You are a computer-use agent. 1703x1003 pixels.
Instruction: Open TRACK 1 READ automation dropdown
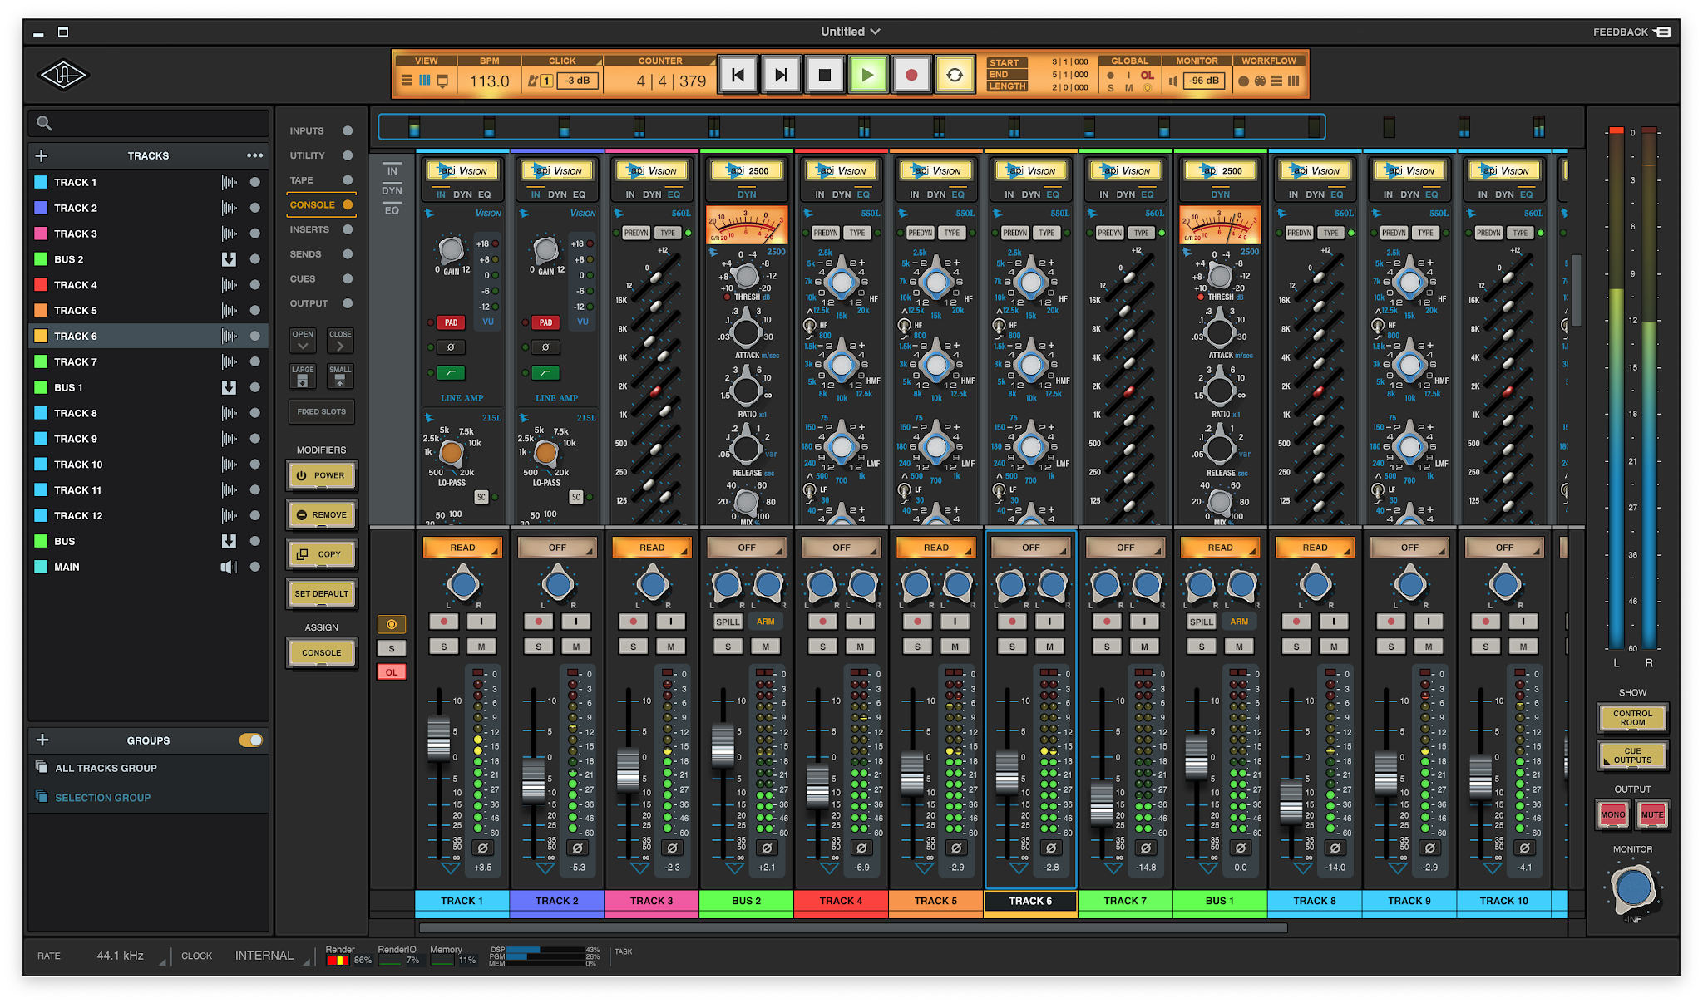462,548
